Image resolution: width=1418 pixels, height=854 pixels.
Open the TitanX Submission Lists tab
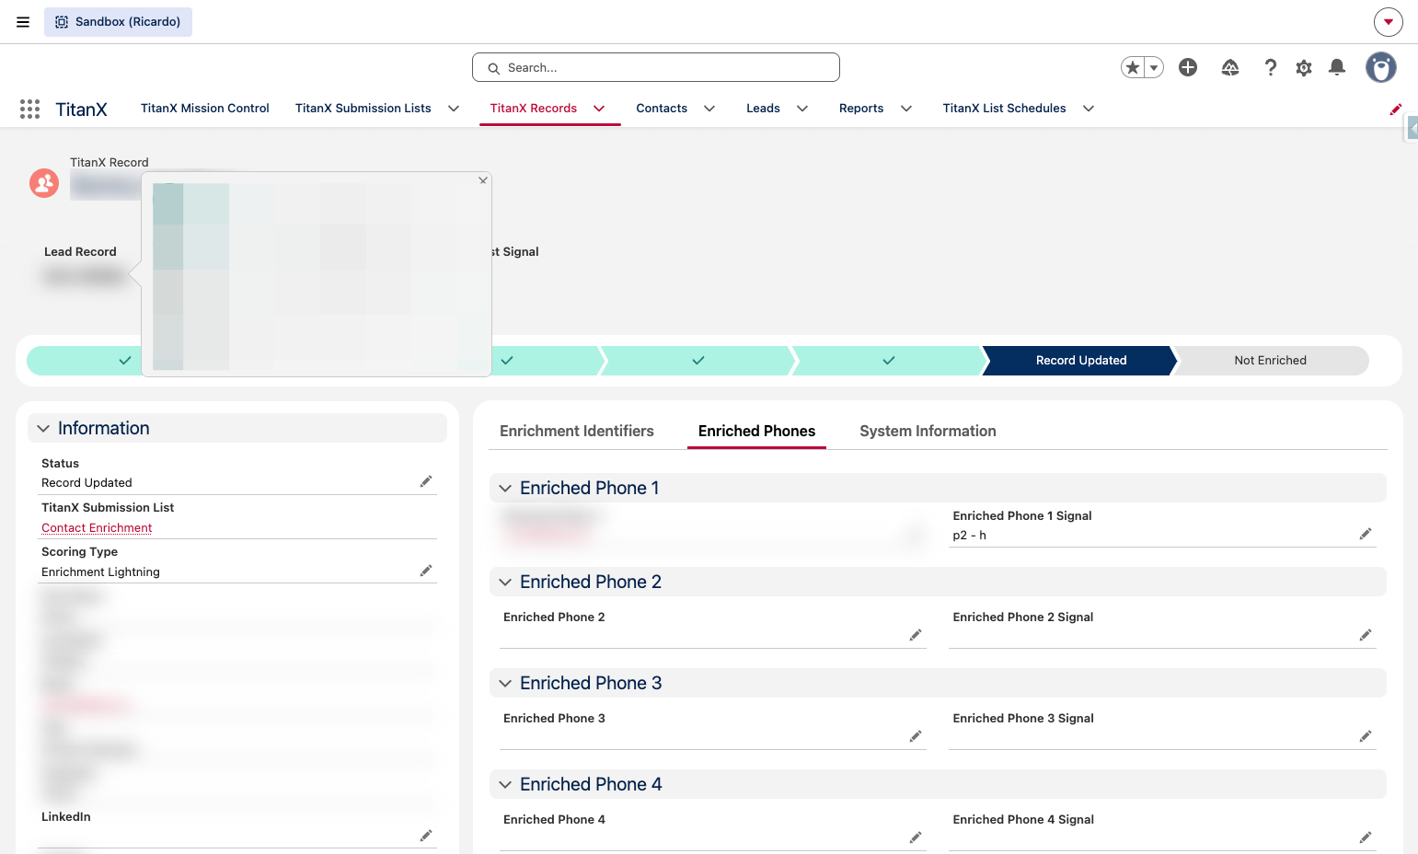(x=363, y=109)
